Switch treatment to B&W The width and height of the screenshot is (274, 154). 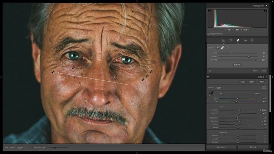[x=252, y=82]
